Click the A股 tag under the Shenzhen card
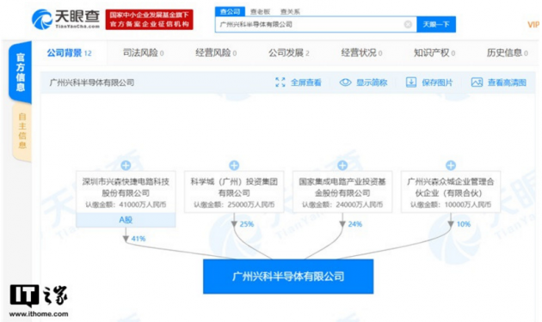This screenshot has height=322, width=542. [x=126, y=220]
